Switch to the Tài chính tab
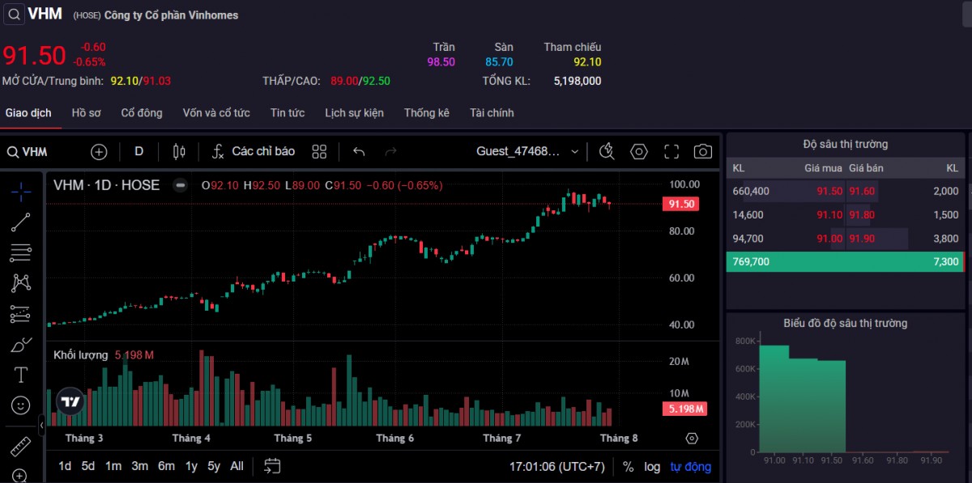The image size is (972, 483). point(492,112)
